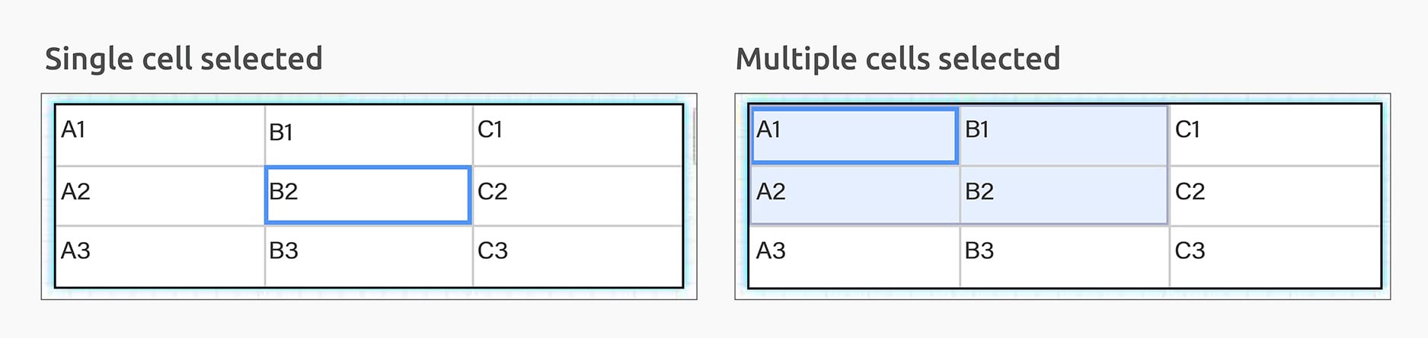Click cell A3 in single-cell table

tap(160, 256)
